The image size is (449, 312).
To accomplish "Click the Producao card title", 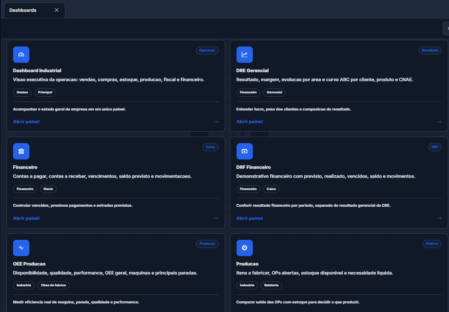I will click(248, 264).
